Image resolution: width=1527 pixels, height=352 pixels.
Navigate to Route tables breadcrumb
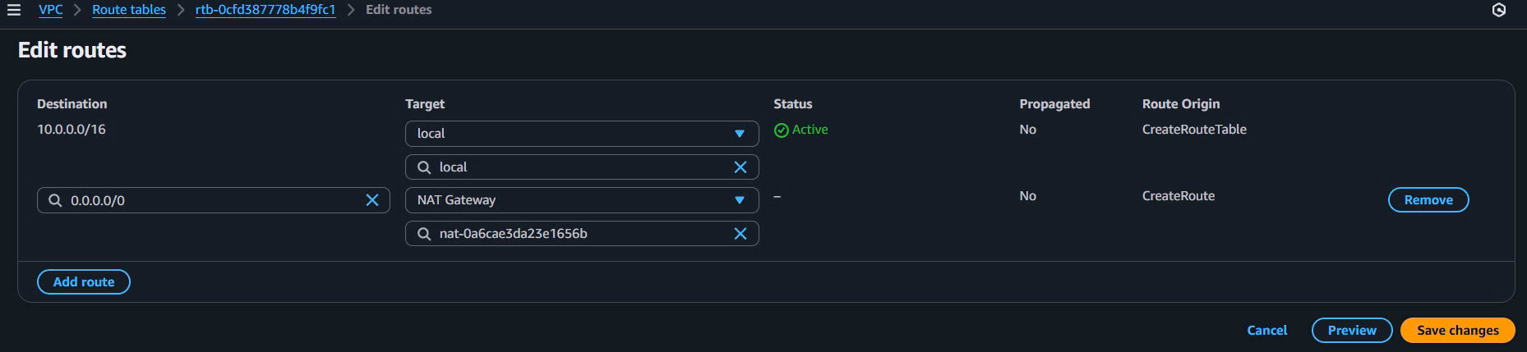click(x=129, y=10)
